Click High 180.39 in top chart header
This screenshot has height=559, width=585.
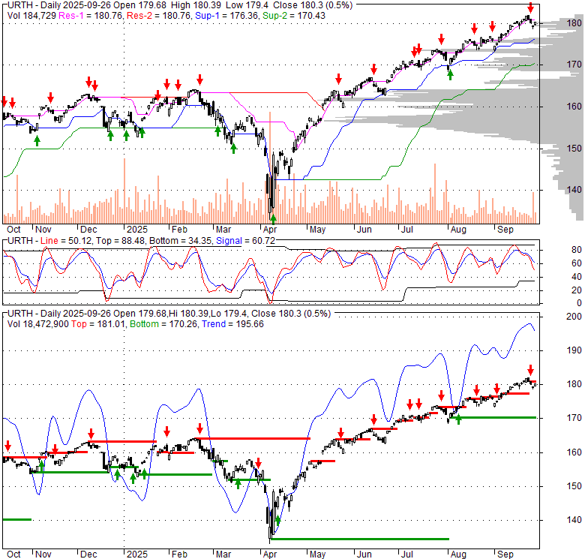(196, 5)
